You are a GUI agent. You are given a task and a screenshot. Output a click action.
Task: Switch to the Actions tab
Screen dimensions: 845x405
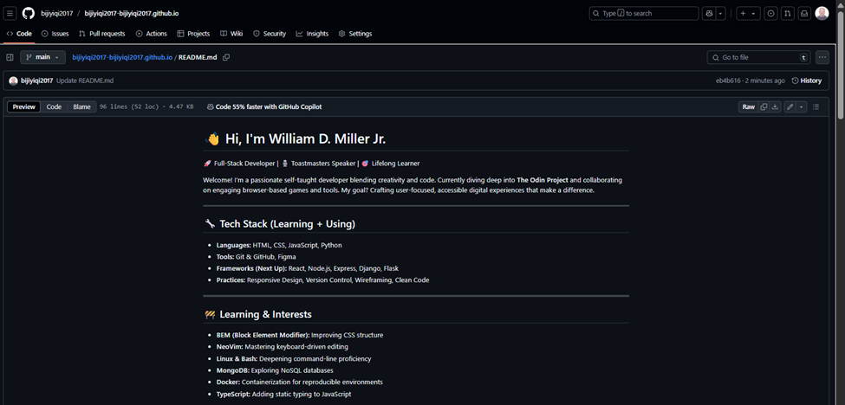(152, 34)
